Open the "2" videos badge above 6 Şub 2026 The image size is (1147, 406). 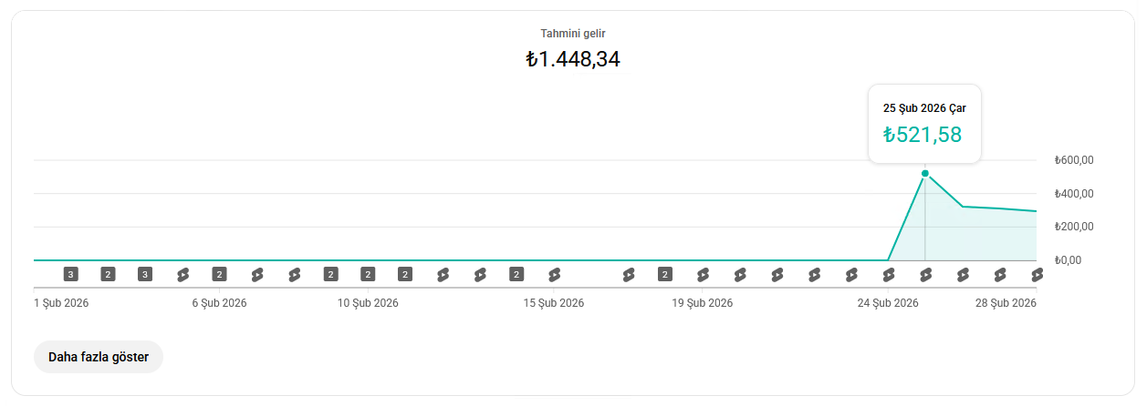point(219,274)
